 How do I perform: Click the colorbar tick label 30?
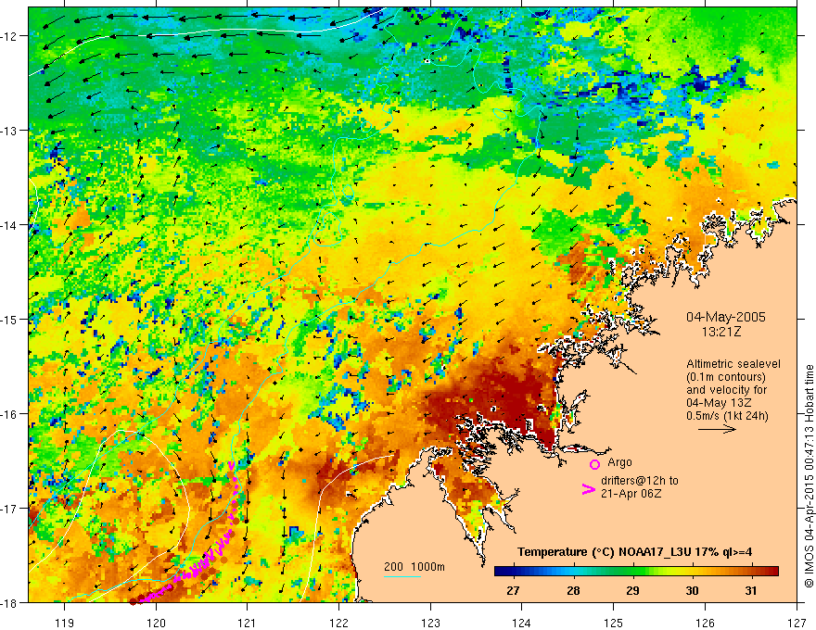(692, 591)
